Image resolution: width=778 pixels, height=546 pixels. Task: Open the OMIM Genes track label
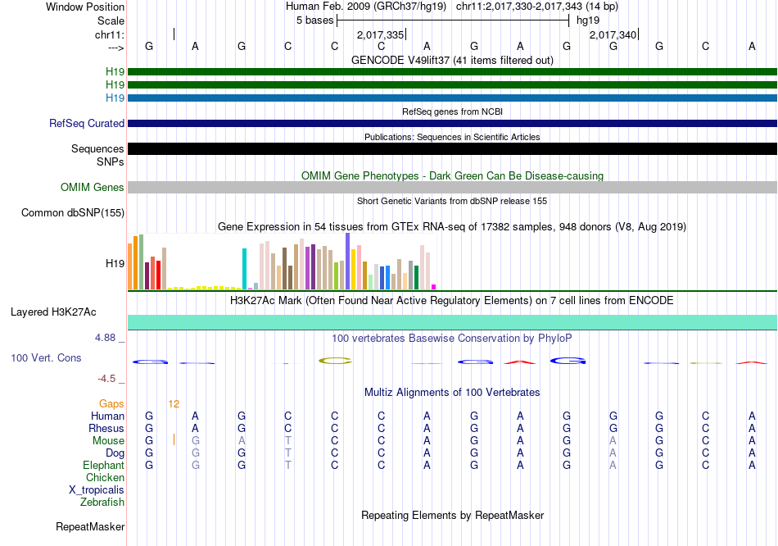pyautogui.click(x=92, y=187)
